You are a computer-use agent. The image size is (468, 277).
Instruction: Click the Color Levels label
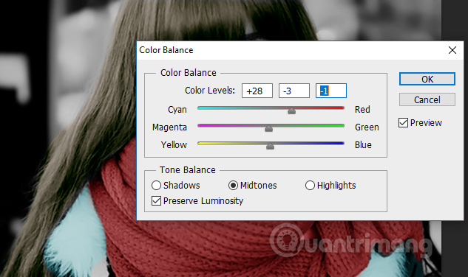tap(210, 91)
